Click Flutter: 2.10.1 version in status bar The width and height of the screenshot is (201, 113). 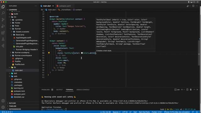click(157, 112)
